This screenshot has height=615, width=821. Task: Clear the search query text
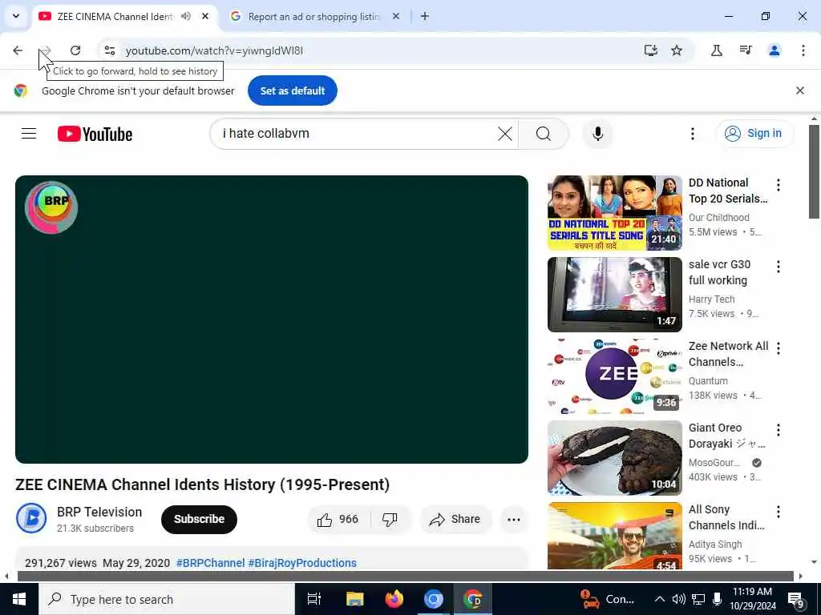coord(505,134)
